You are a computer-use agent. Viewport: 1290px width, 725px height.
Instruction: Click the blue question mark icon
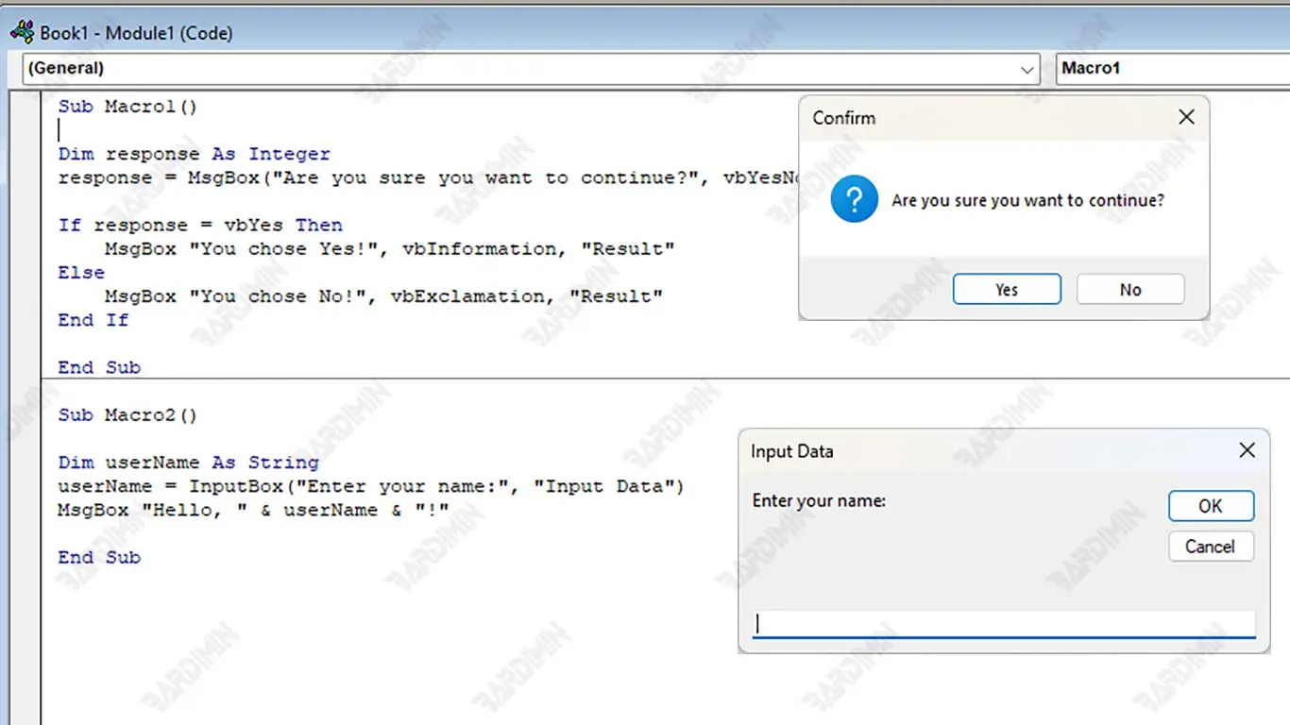pos(854,201)
